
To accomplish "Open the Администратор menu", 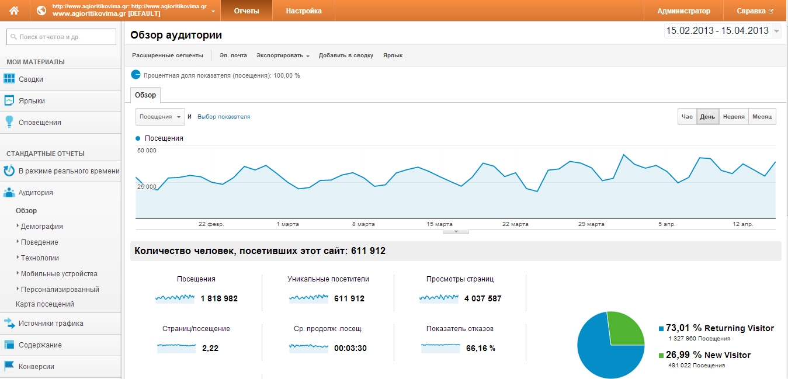I will coord(683,11).
